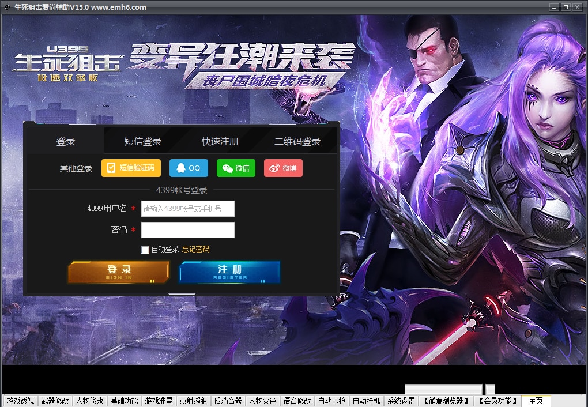Click the orange 登录 SIGN IN button

point(119,272)
